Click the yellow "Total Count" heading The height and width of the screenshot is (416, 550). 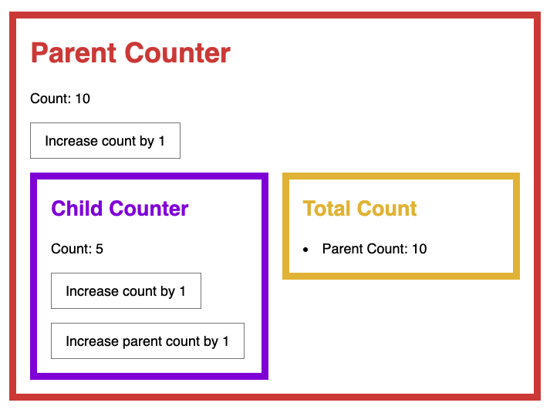click(x=359, y=209)
